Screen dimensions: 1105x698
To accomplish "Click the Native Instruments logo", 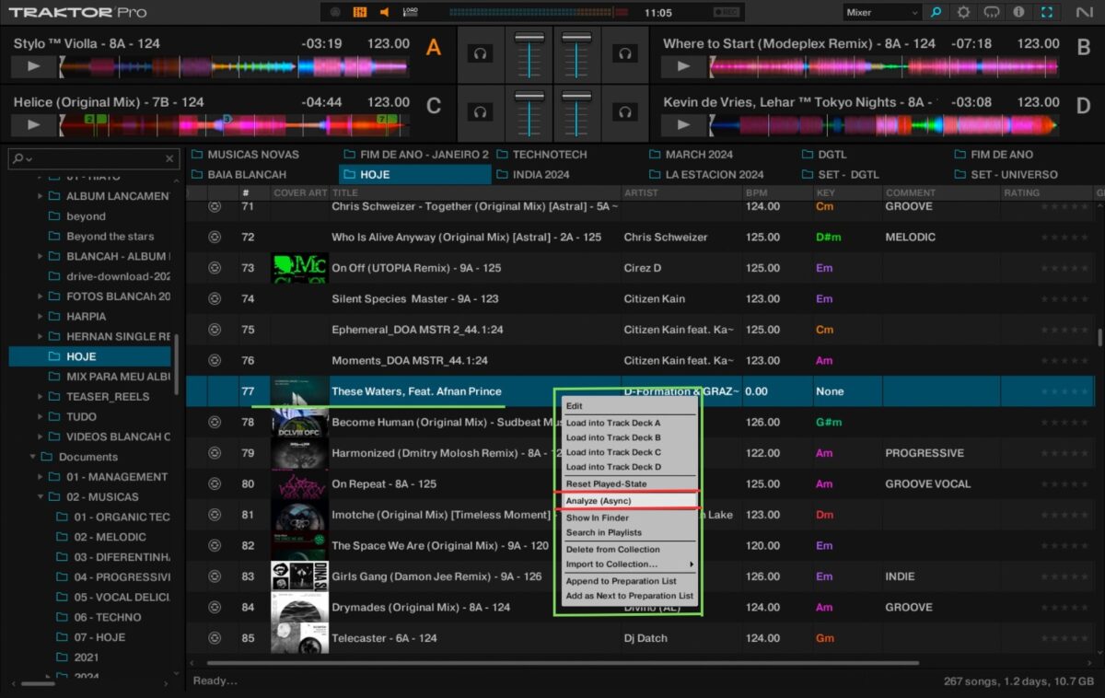I will (1083, 13).
